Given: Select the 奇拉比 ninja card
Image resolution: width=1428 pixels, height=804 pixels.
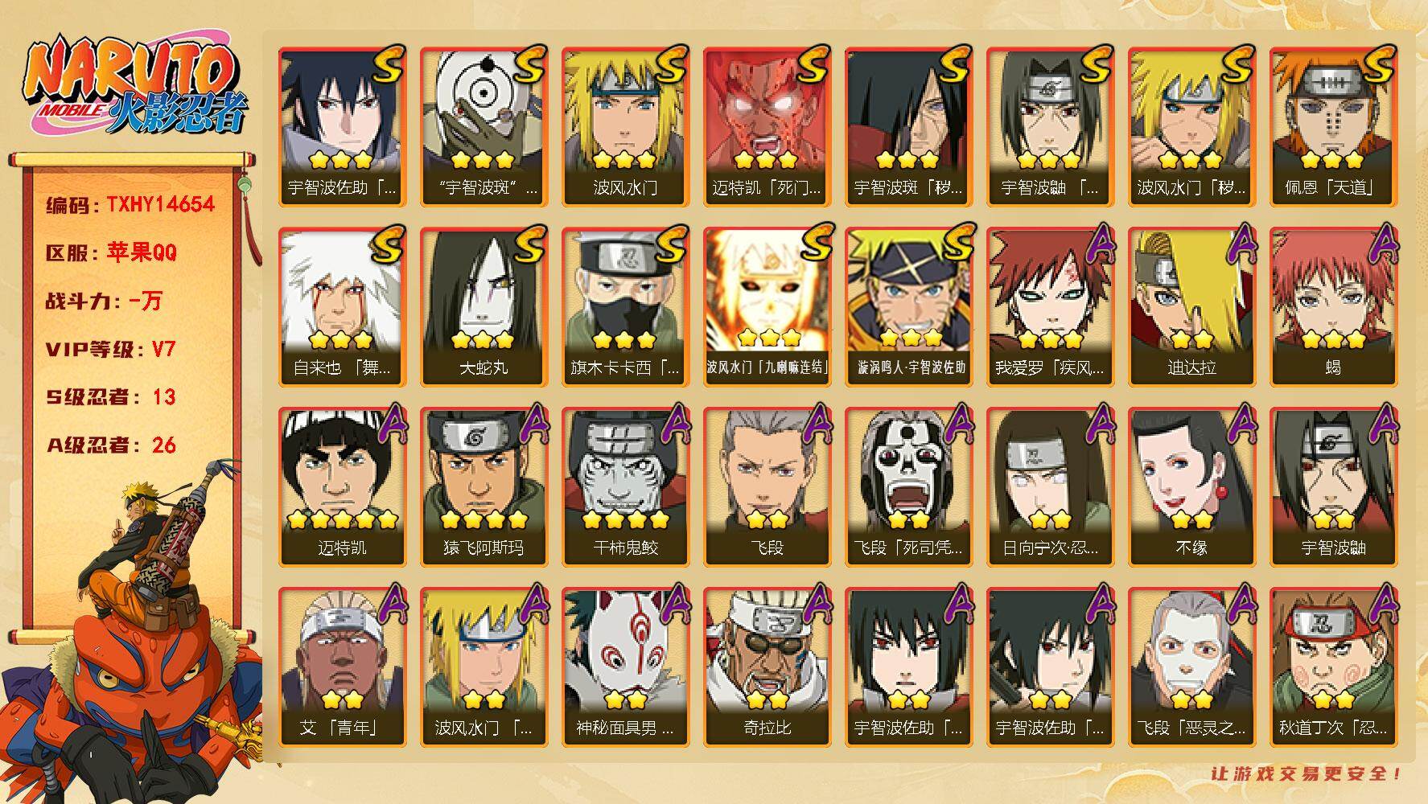Looking at the screenshot, I should tap(767, 667).
